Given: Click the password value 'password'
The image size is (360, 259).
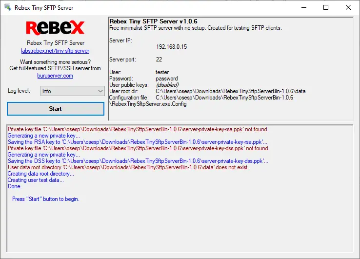Looking at the screenshot, I should (167, 79).
